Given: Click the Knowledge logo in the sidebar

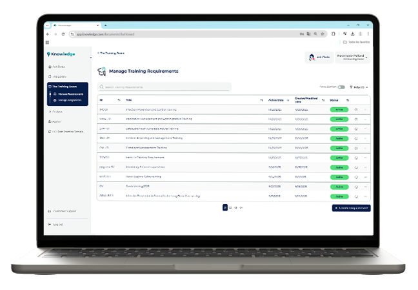Looking at the screenshot, I should 61,54.
